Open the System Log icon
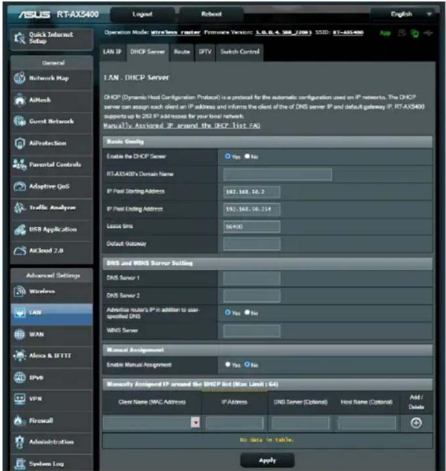This screenshot has height=471, width=446. click(x=19, y=464)
